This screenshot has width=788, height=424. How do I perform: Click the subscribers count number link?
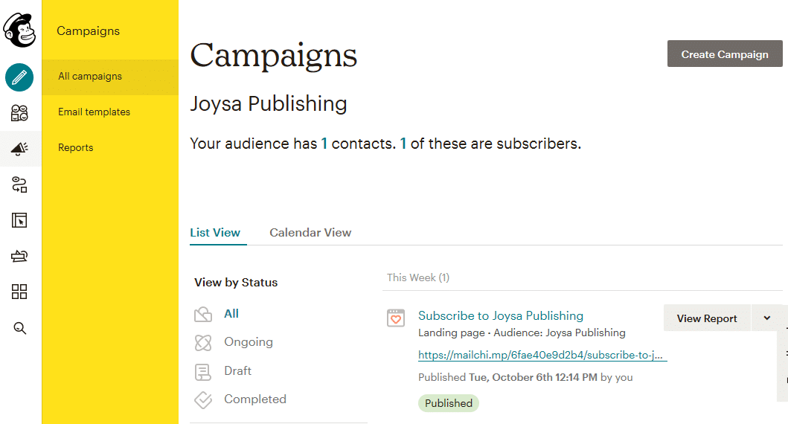coord(403,144)
